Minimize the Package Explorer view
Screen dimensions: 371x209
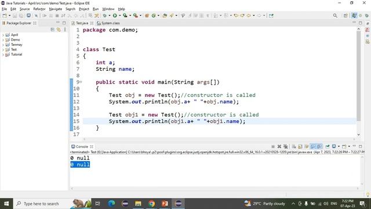pos(58,23)
